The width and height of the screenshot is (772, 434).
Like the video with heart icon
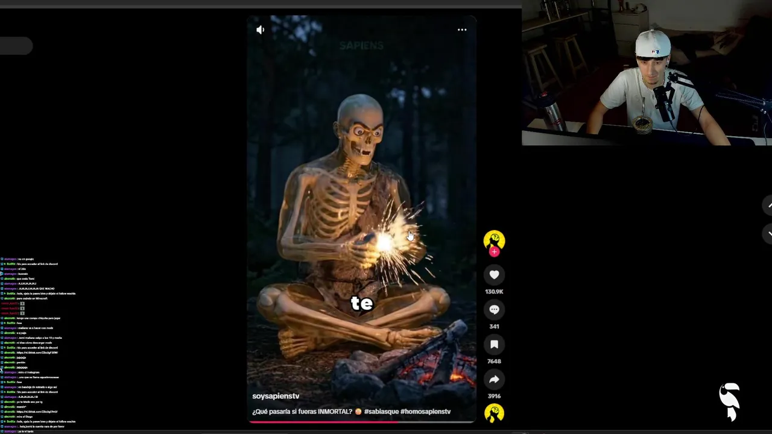click(x=494, y=275)
